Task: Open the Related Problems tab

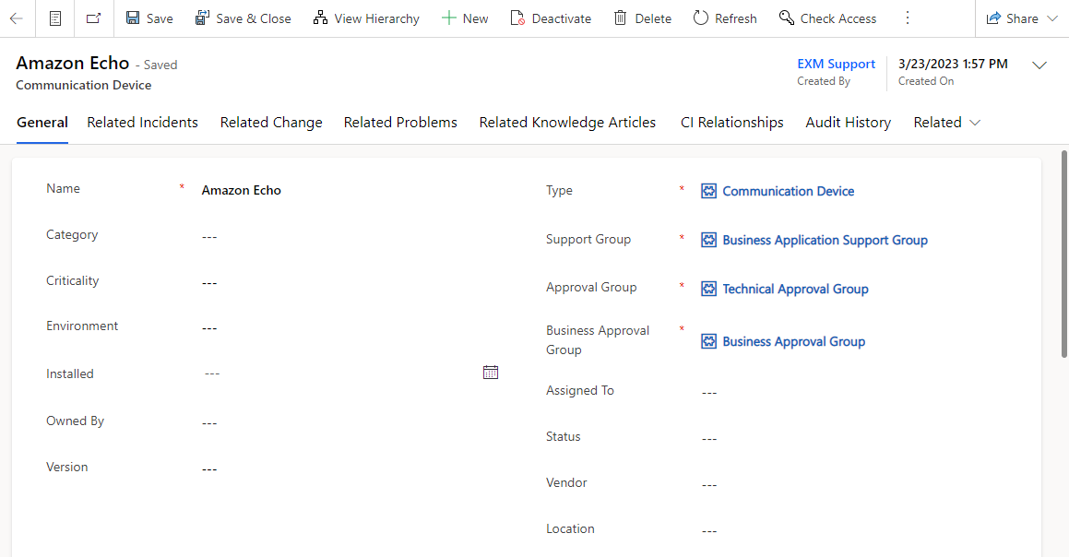Action: point(400,123)
